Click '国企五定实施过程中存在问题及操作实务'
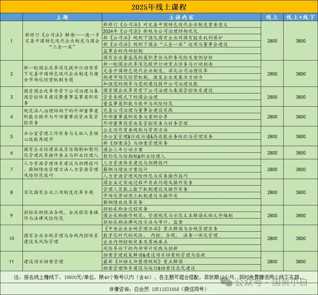Image resolution: width=318 pixels, height=295 pixels. click(x=181, y=182)
